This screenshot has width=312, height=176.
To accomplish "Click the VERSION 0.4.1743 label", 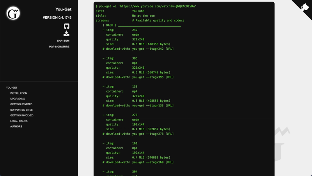I will 57,17.
